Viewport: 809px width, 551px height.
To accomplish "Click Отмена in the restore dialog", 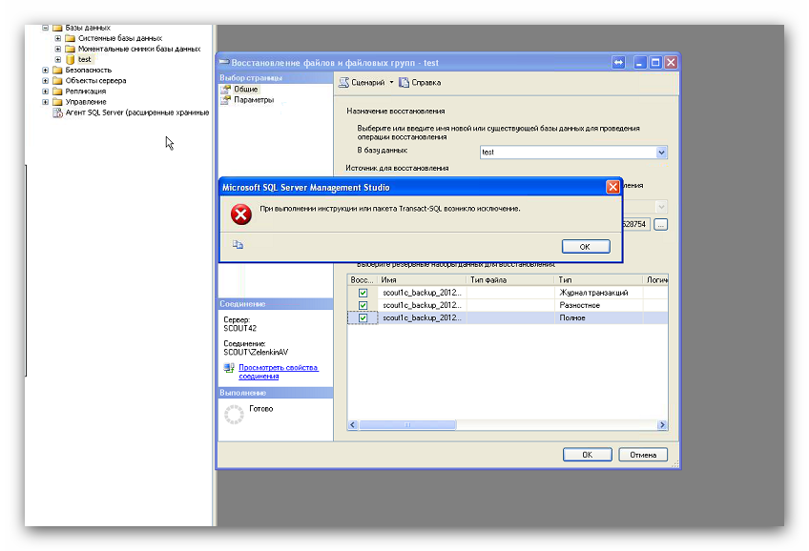I will coord(643,455).
